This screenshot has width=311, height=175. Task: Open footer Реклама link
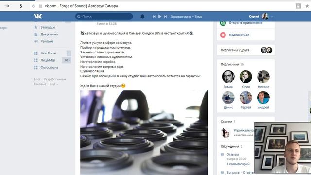[x=40, y=84]
